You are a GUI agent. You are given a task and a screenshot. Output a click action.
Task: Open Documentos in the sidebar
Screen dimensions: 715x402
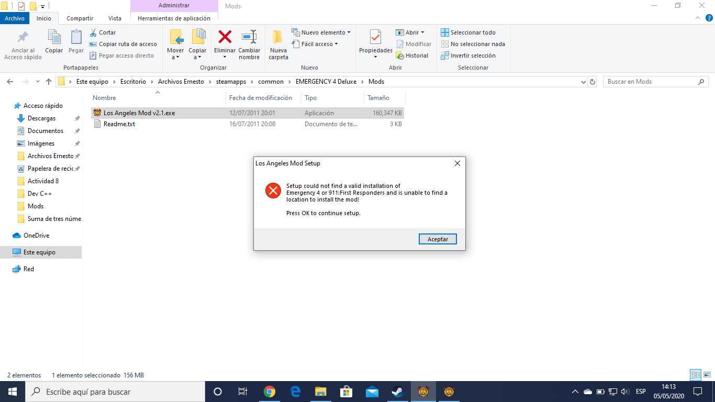(46, 131)
